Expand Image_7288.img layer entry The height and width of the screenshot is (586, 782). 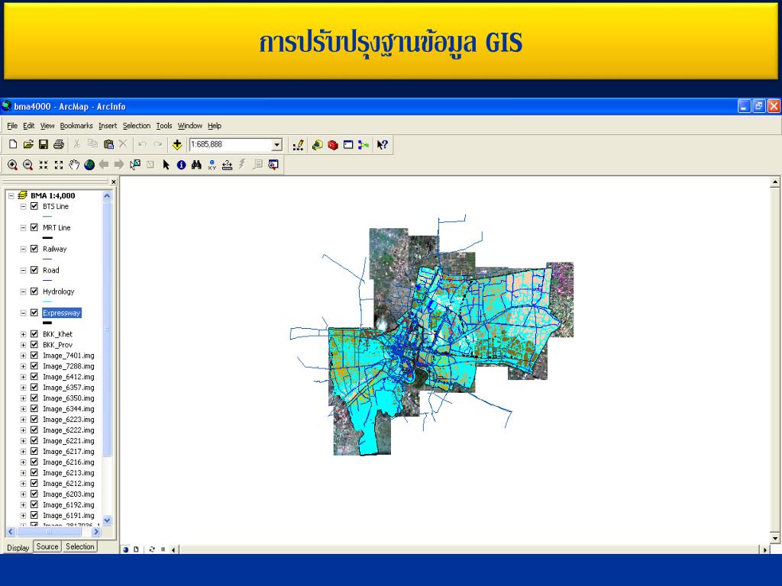click(23, 366)
